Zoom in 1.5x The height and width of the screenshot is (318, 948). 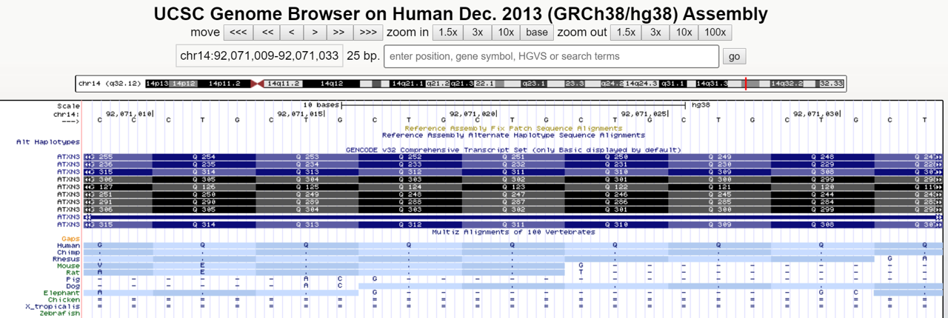click(447, 32)
